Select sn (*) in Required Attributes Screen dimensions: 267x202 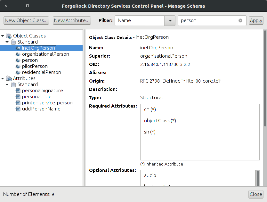coord(150,132)
